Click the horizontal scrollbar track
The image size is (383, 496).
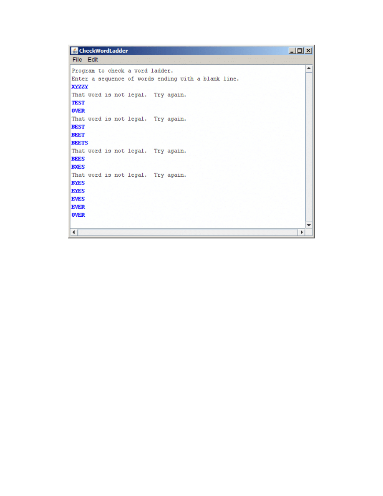[188, 232]
